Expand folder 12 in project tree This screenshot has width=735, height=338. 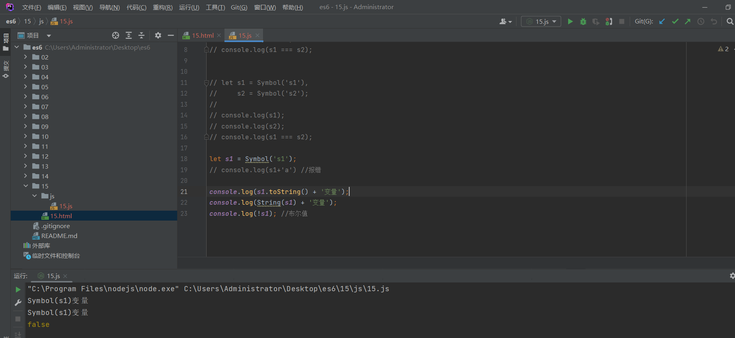26,156
